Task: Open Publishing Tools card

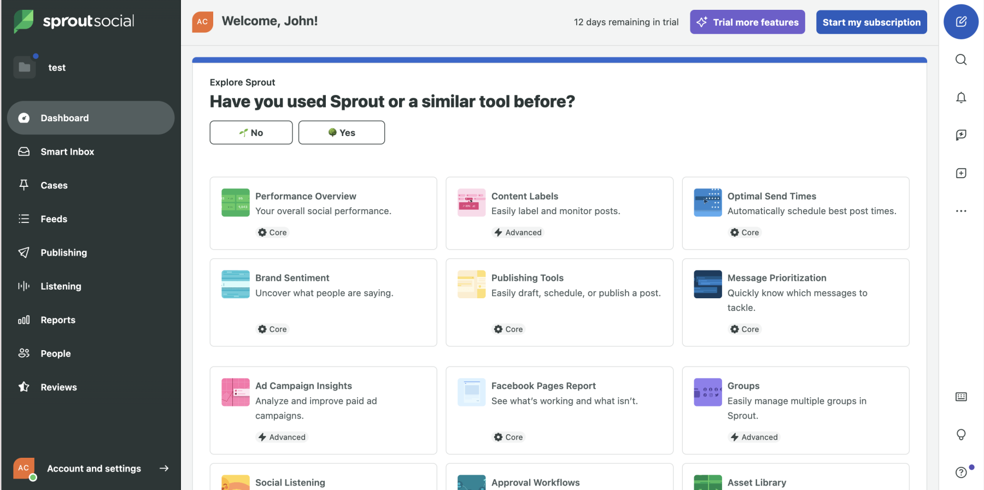Action: pos(559,303)
